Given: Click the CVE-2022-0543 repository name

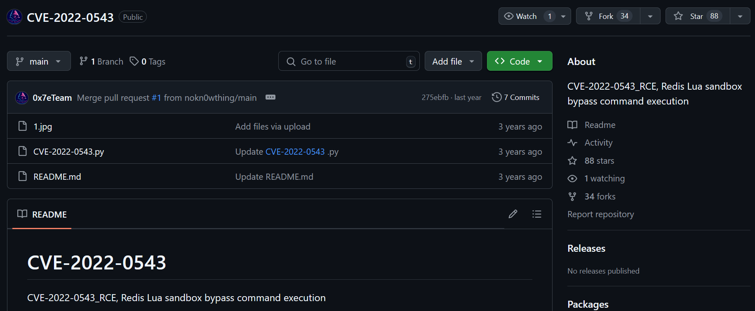Looking at the screenshot, I should [x=70, y=17].
